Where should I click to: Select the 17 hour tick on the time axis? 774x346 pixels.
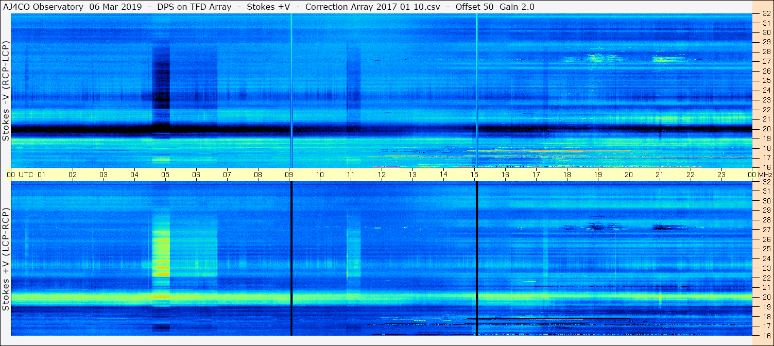pos(536,175)
